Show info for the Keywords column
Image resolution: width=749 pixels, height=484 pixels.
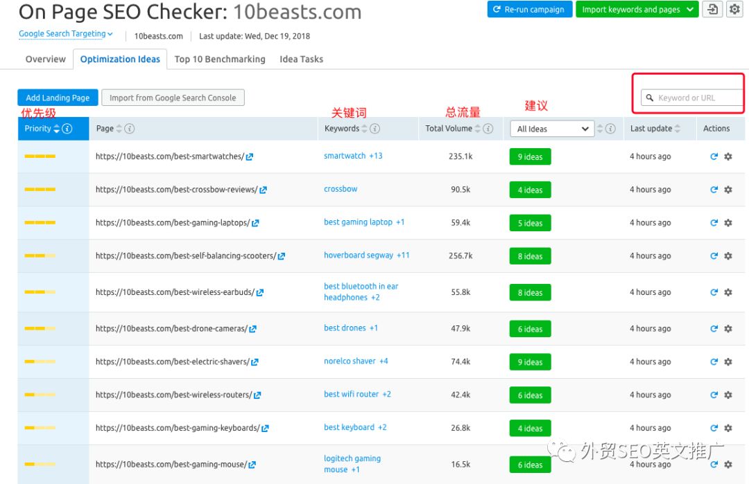pos(375,129)
